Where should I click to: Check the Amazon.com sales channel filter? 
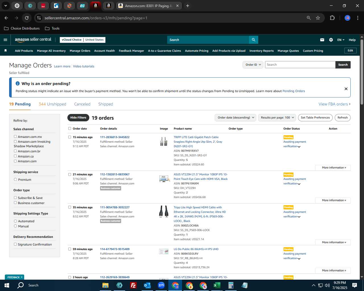point(15,161)
